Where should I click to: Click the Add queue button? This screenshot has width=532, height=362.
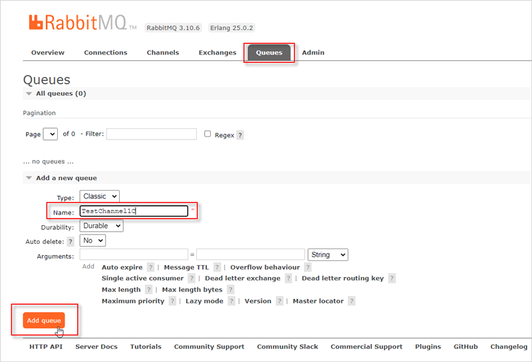click(x=44, y=320)
